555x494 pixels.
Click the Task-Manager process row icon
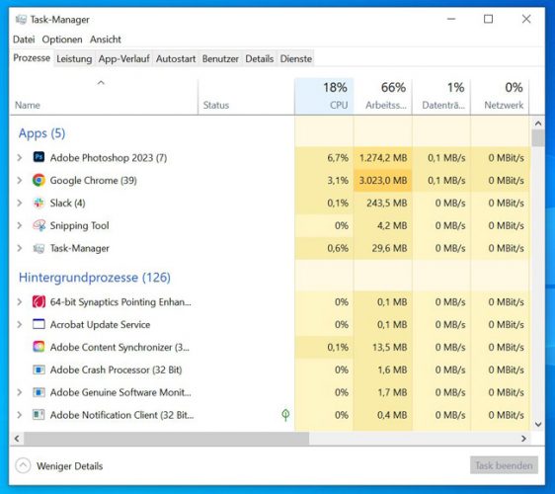39,248
